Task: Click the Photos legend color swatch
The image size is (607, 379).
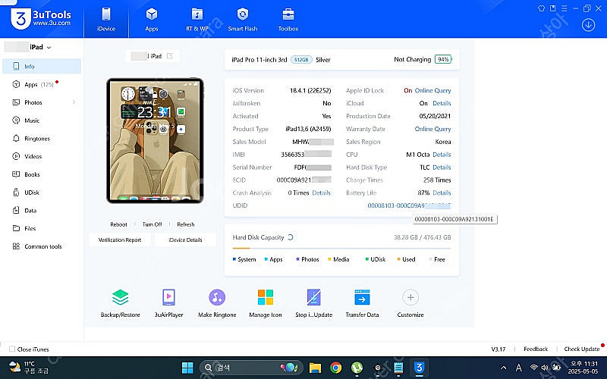Action: point(297,259)
